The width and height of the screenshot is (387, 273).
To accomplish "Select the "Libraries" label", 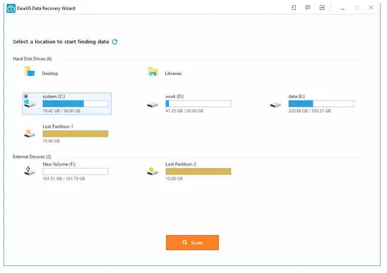I will (x=173, y=73).
